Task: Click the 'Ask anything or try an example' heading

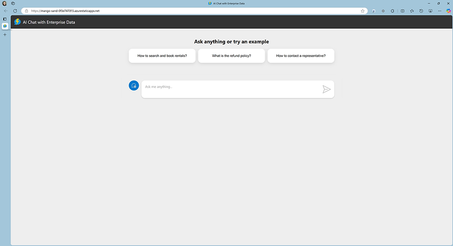Action: tap(232, 42)
